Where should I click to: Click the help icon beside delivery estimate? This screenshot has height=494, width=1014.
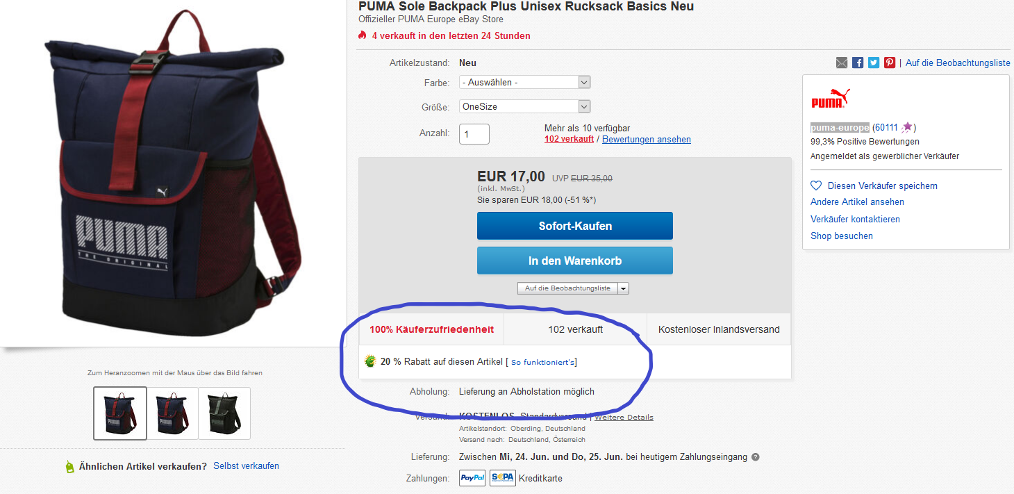click(x=756, y=457)
